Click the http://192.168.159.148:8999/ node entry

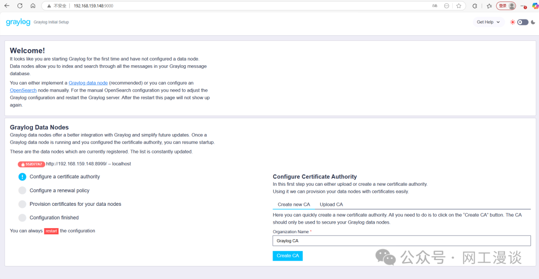pyautogui.click(x=88, y=164)
